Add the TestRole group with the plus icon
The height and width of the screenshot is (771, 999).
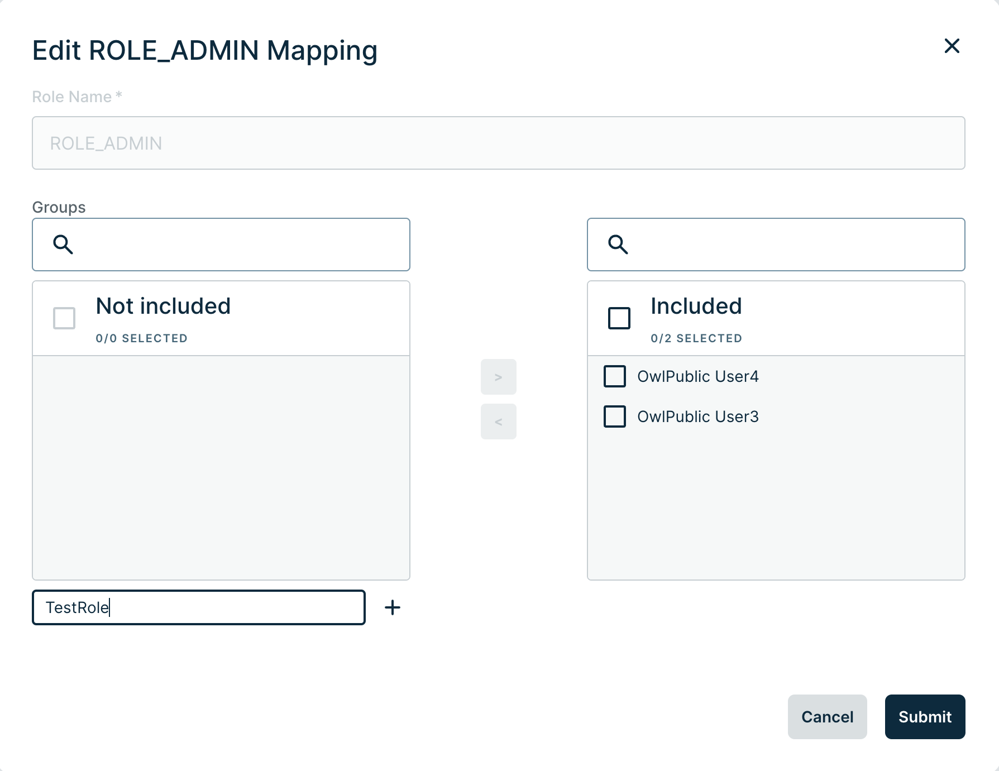click(393, 607)
